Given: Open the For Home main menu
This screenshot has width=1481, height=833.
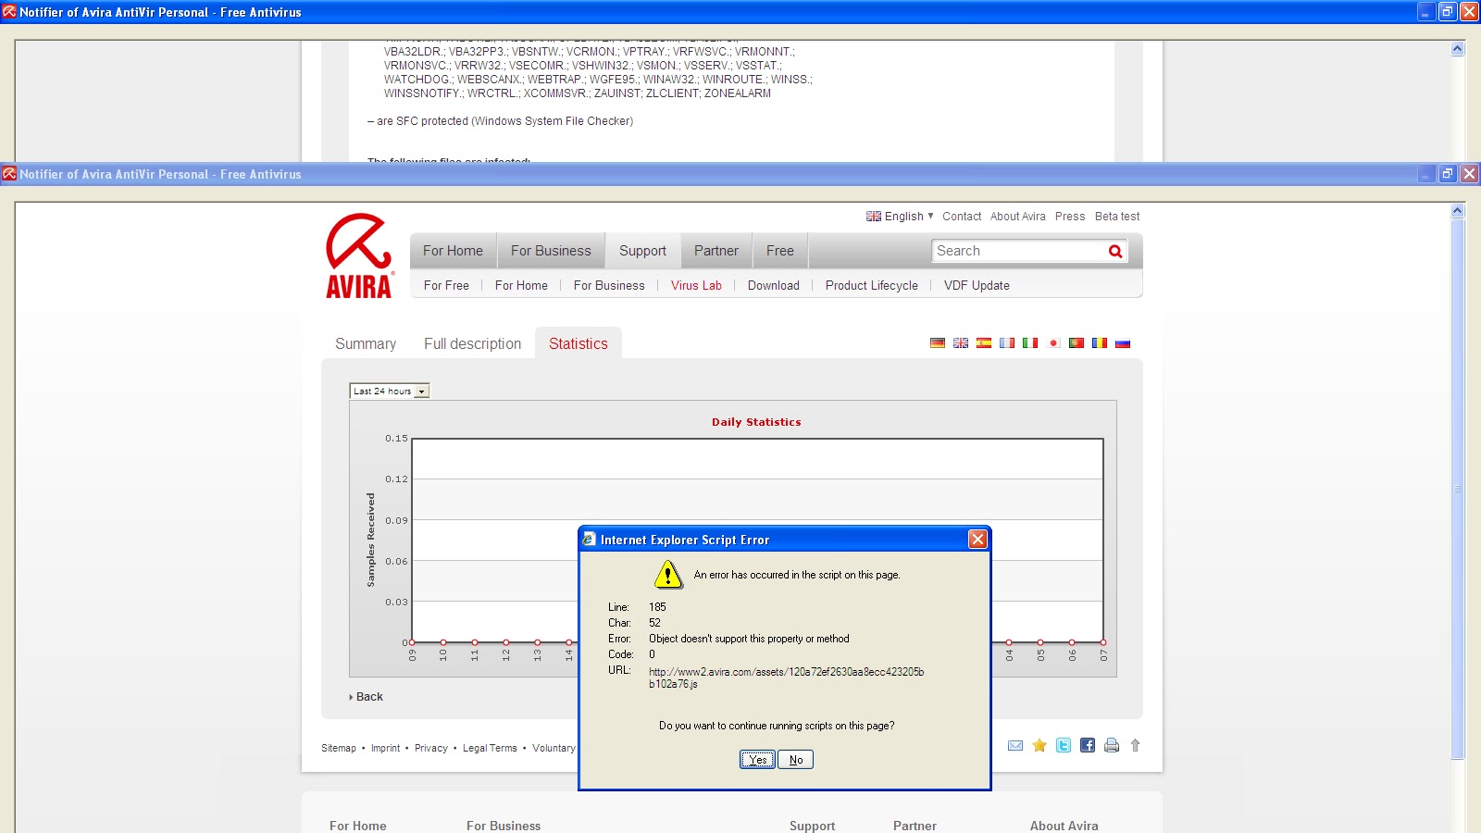Looking at the screenshot, I should 453,251.
